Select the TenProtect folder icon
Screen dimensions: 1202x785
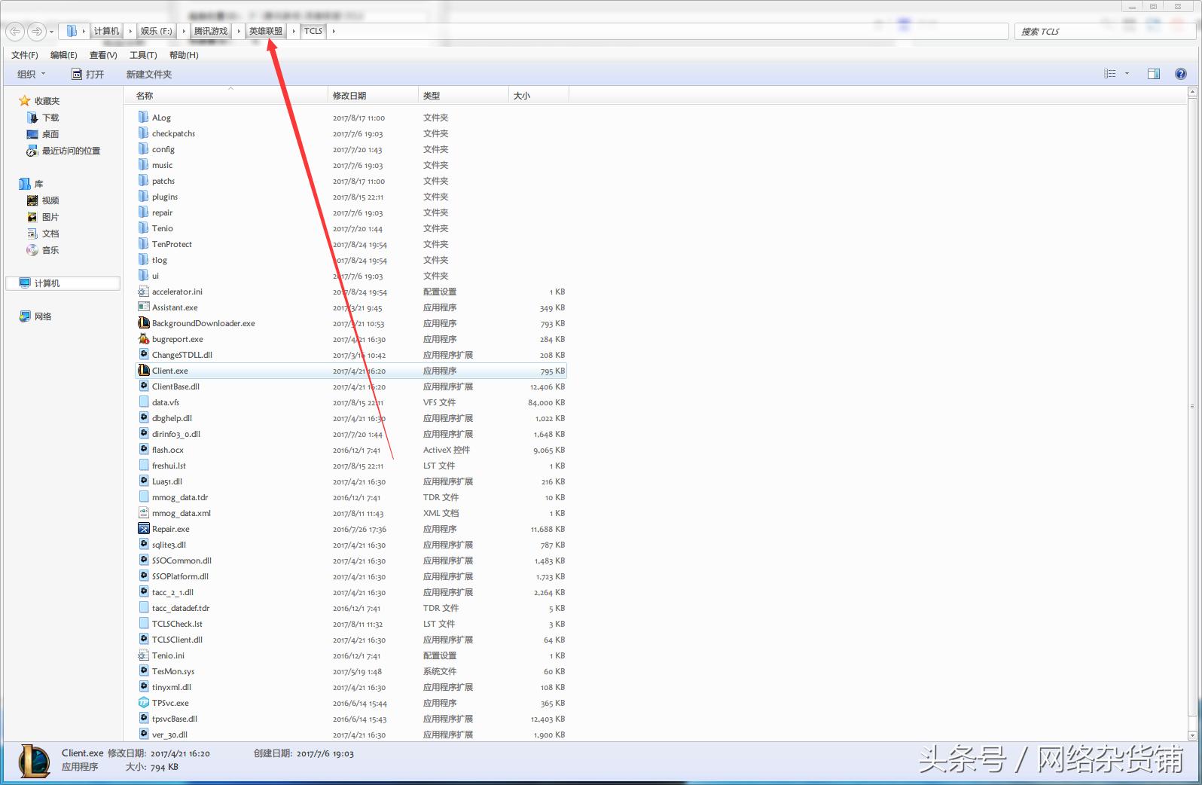144,244
